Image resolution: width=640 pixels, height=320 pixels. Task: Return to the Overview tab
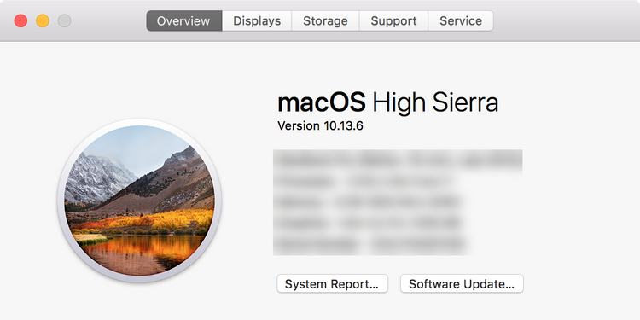coord(184,20)
